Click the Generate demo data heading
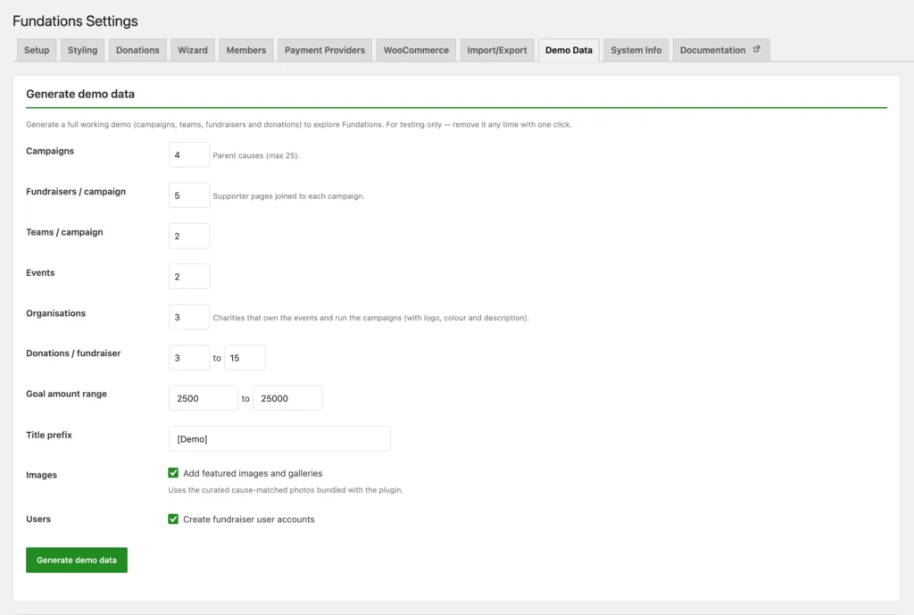Screen dimensions: 914x615 [x=80, y=94]
